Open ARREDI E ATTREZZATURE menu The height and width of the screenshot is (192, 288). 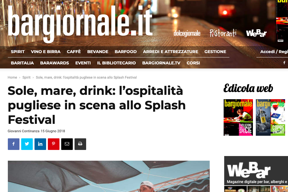point(171,52)
